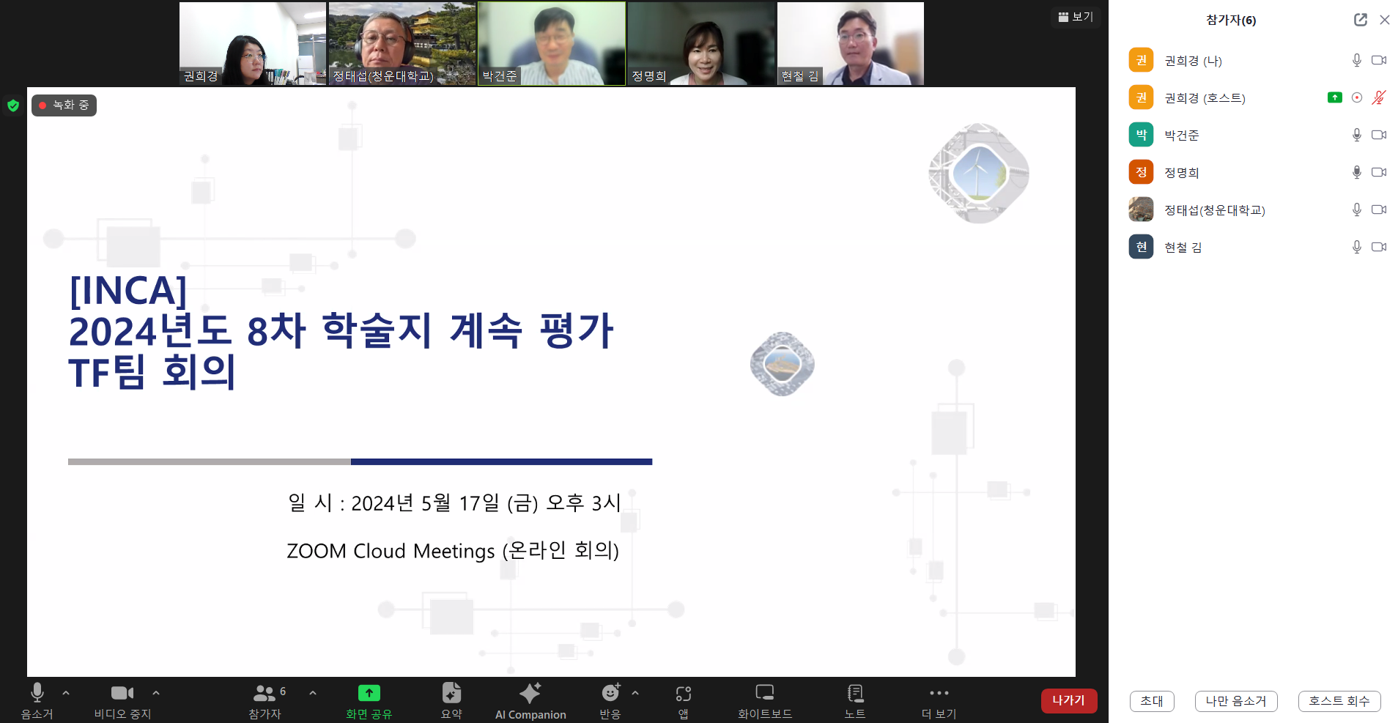Open the 참가자 participants panel
This screenshot has width=1398, height=723.
point(265,701)
